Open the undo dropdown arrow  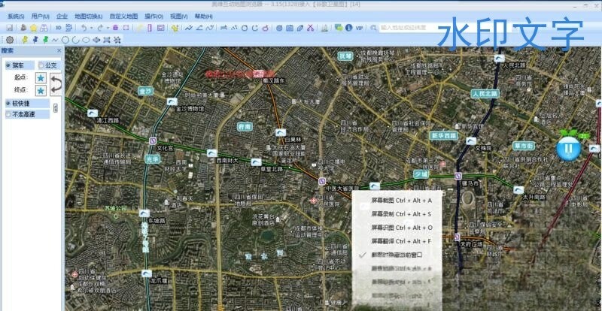tap(91, 28)
